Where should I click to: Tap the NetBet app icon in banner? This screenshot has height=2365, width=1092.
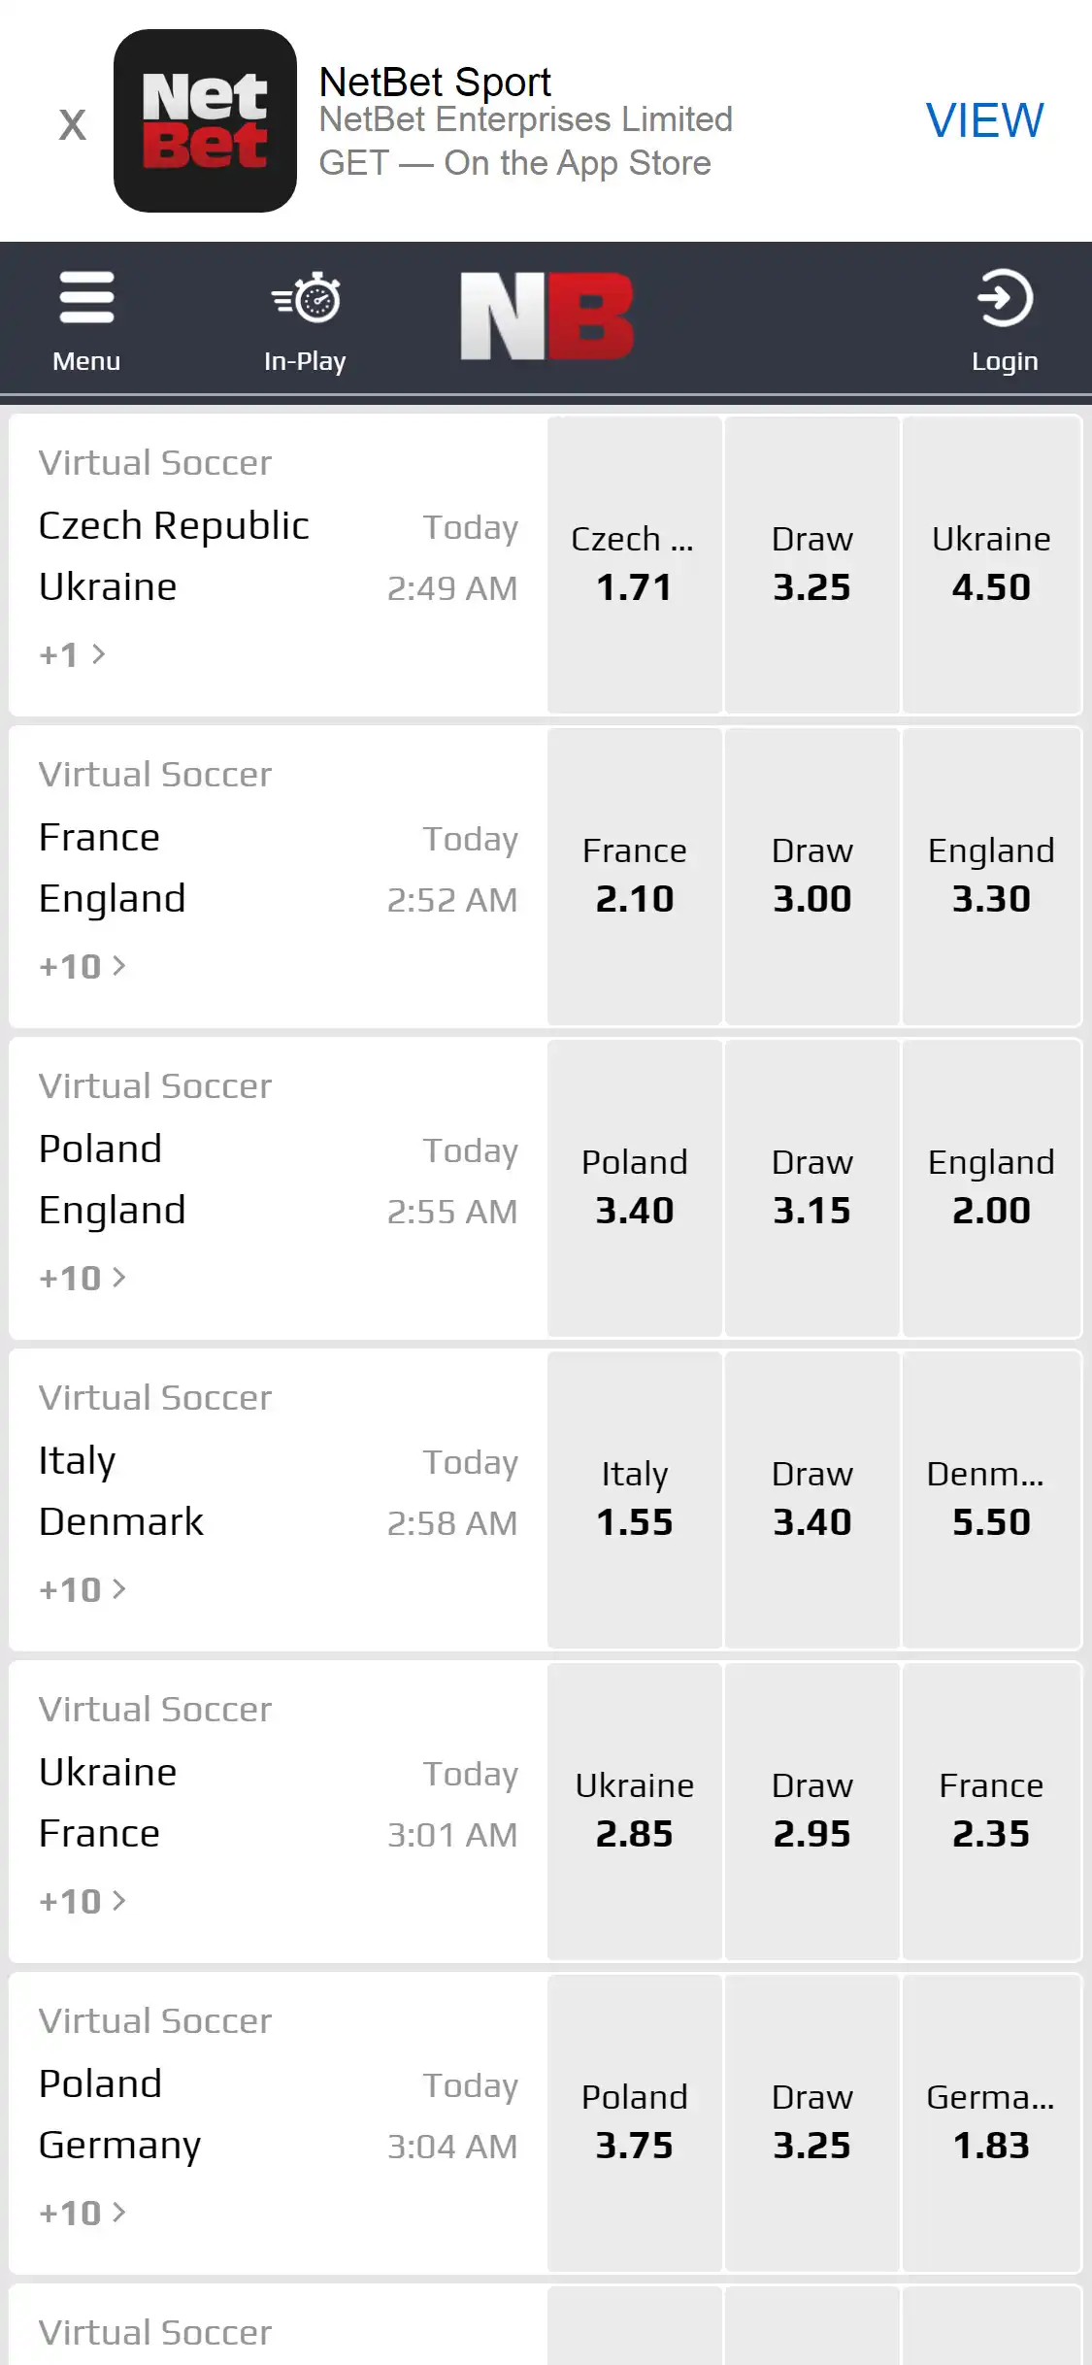coord(205,120)
